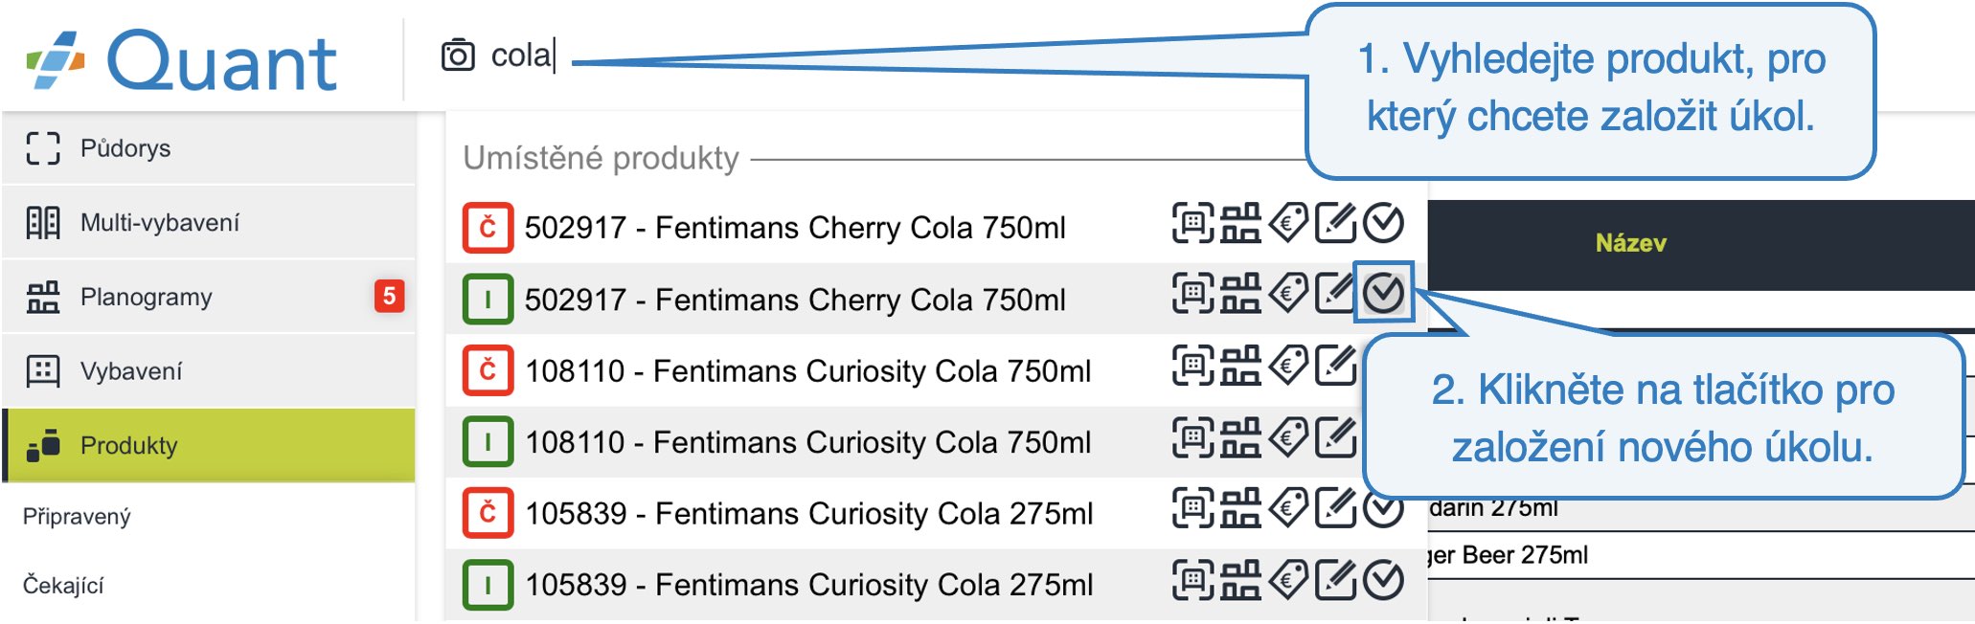Open the red Č result 108110 Curiosity Cola 750ml

(x=807, y=370)
